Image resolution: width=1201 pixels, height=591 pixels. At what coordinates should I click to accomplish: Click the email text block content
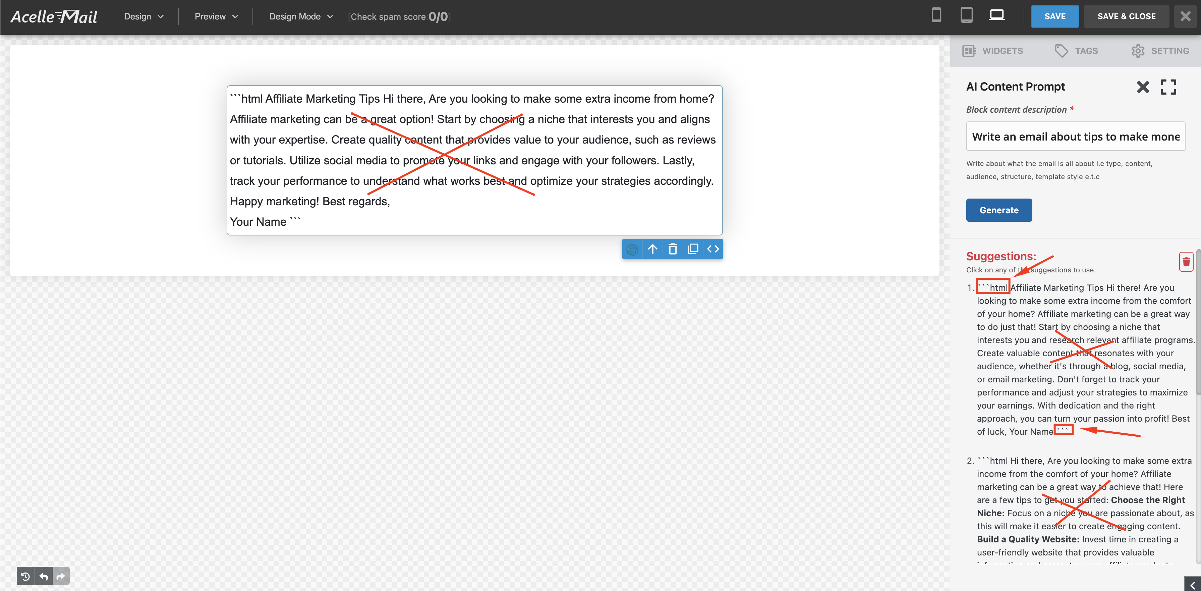475,160
